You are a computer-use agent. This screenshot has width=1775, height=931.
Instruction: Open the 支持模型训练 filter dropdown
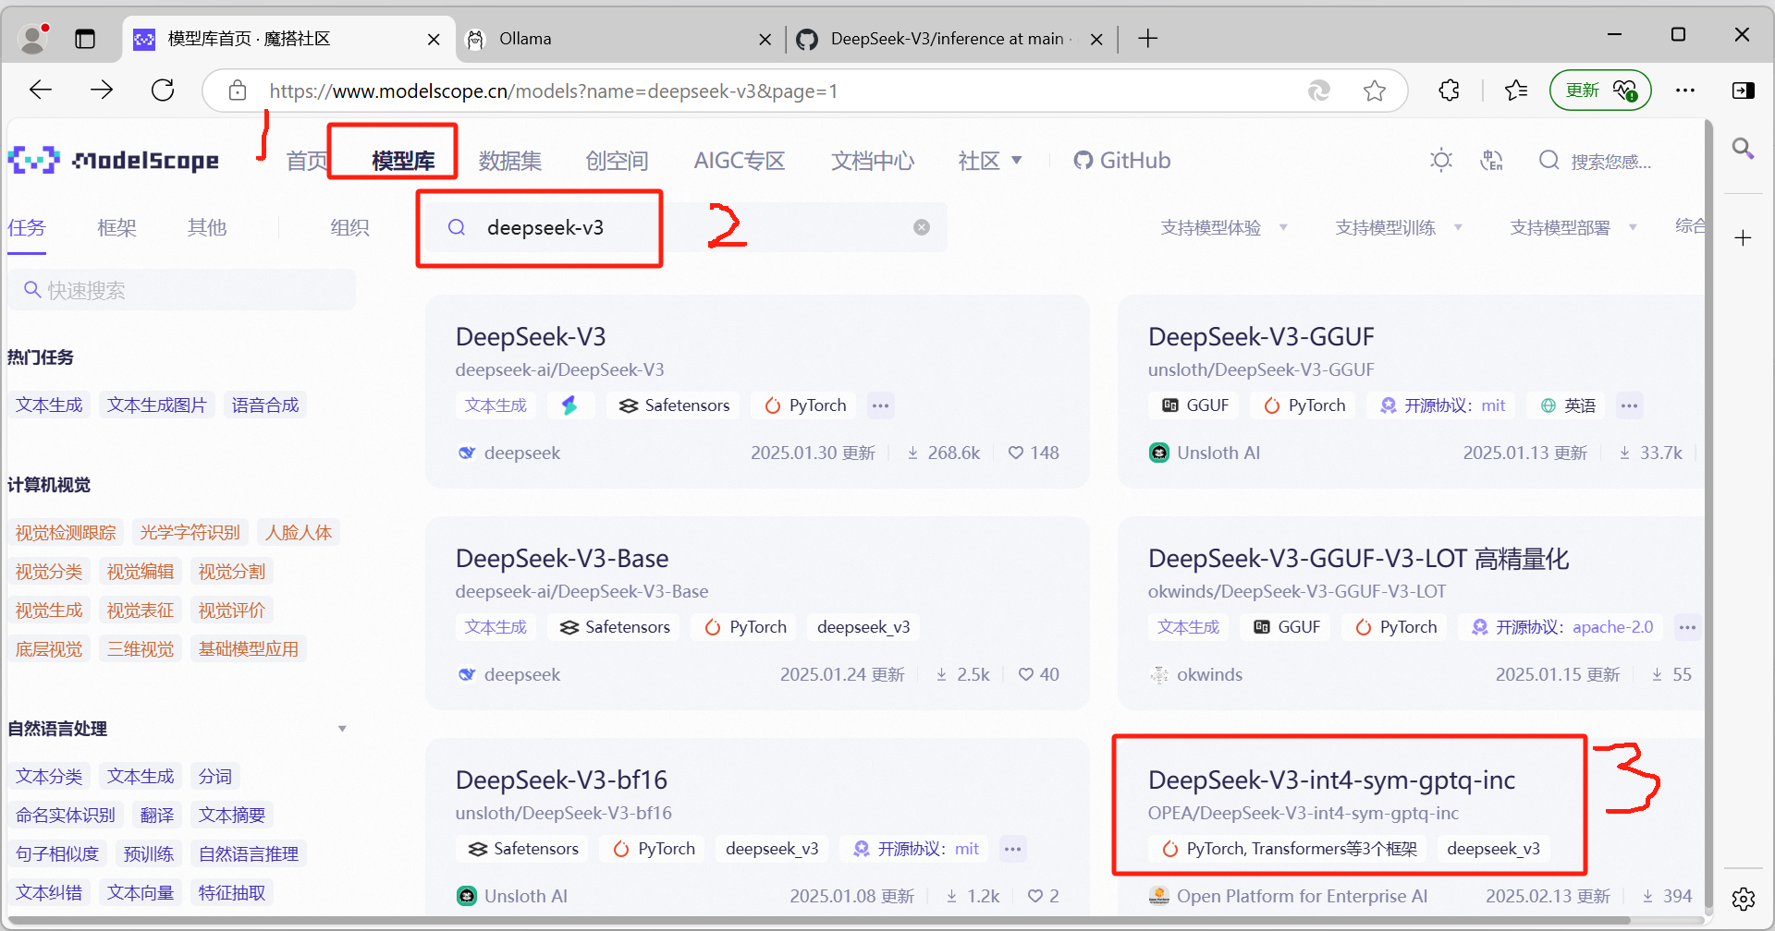pos(1399,227)
